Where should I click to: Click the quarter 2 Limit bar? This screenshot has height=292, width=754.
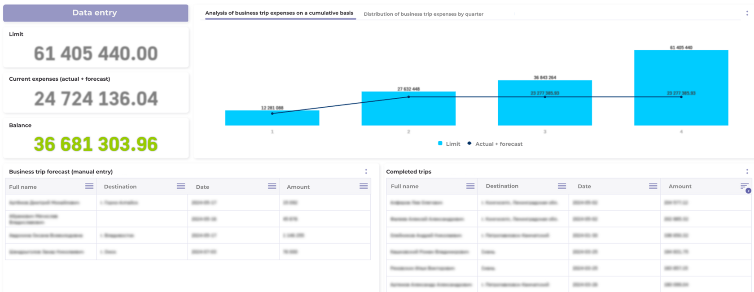click(408, 109)
